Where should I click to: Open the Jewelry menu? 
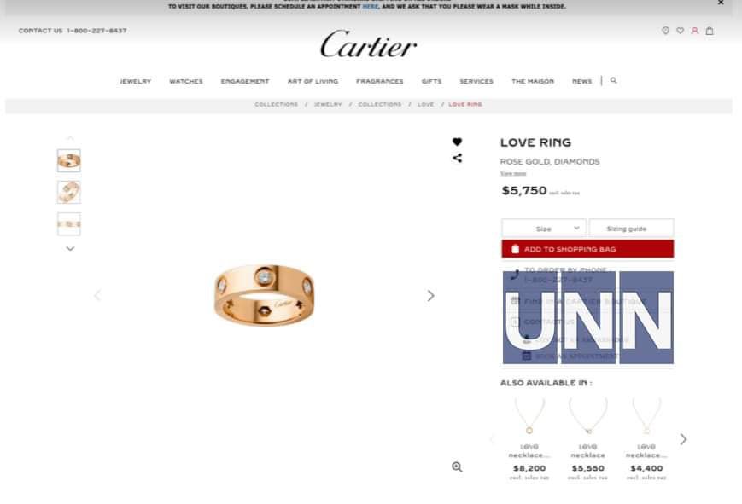[x=136, y=81]
